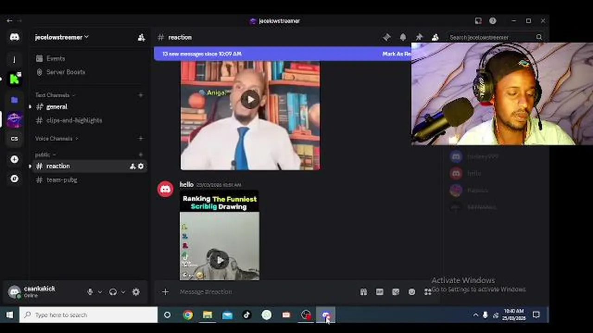Screen dimensions: 593x333
Task: Open the gift icon in message bar
Action: [364, 292]
